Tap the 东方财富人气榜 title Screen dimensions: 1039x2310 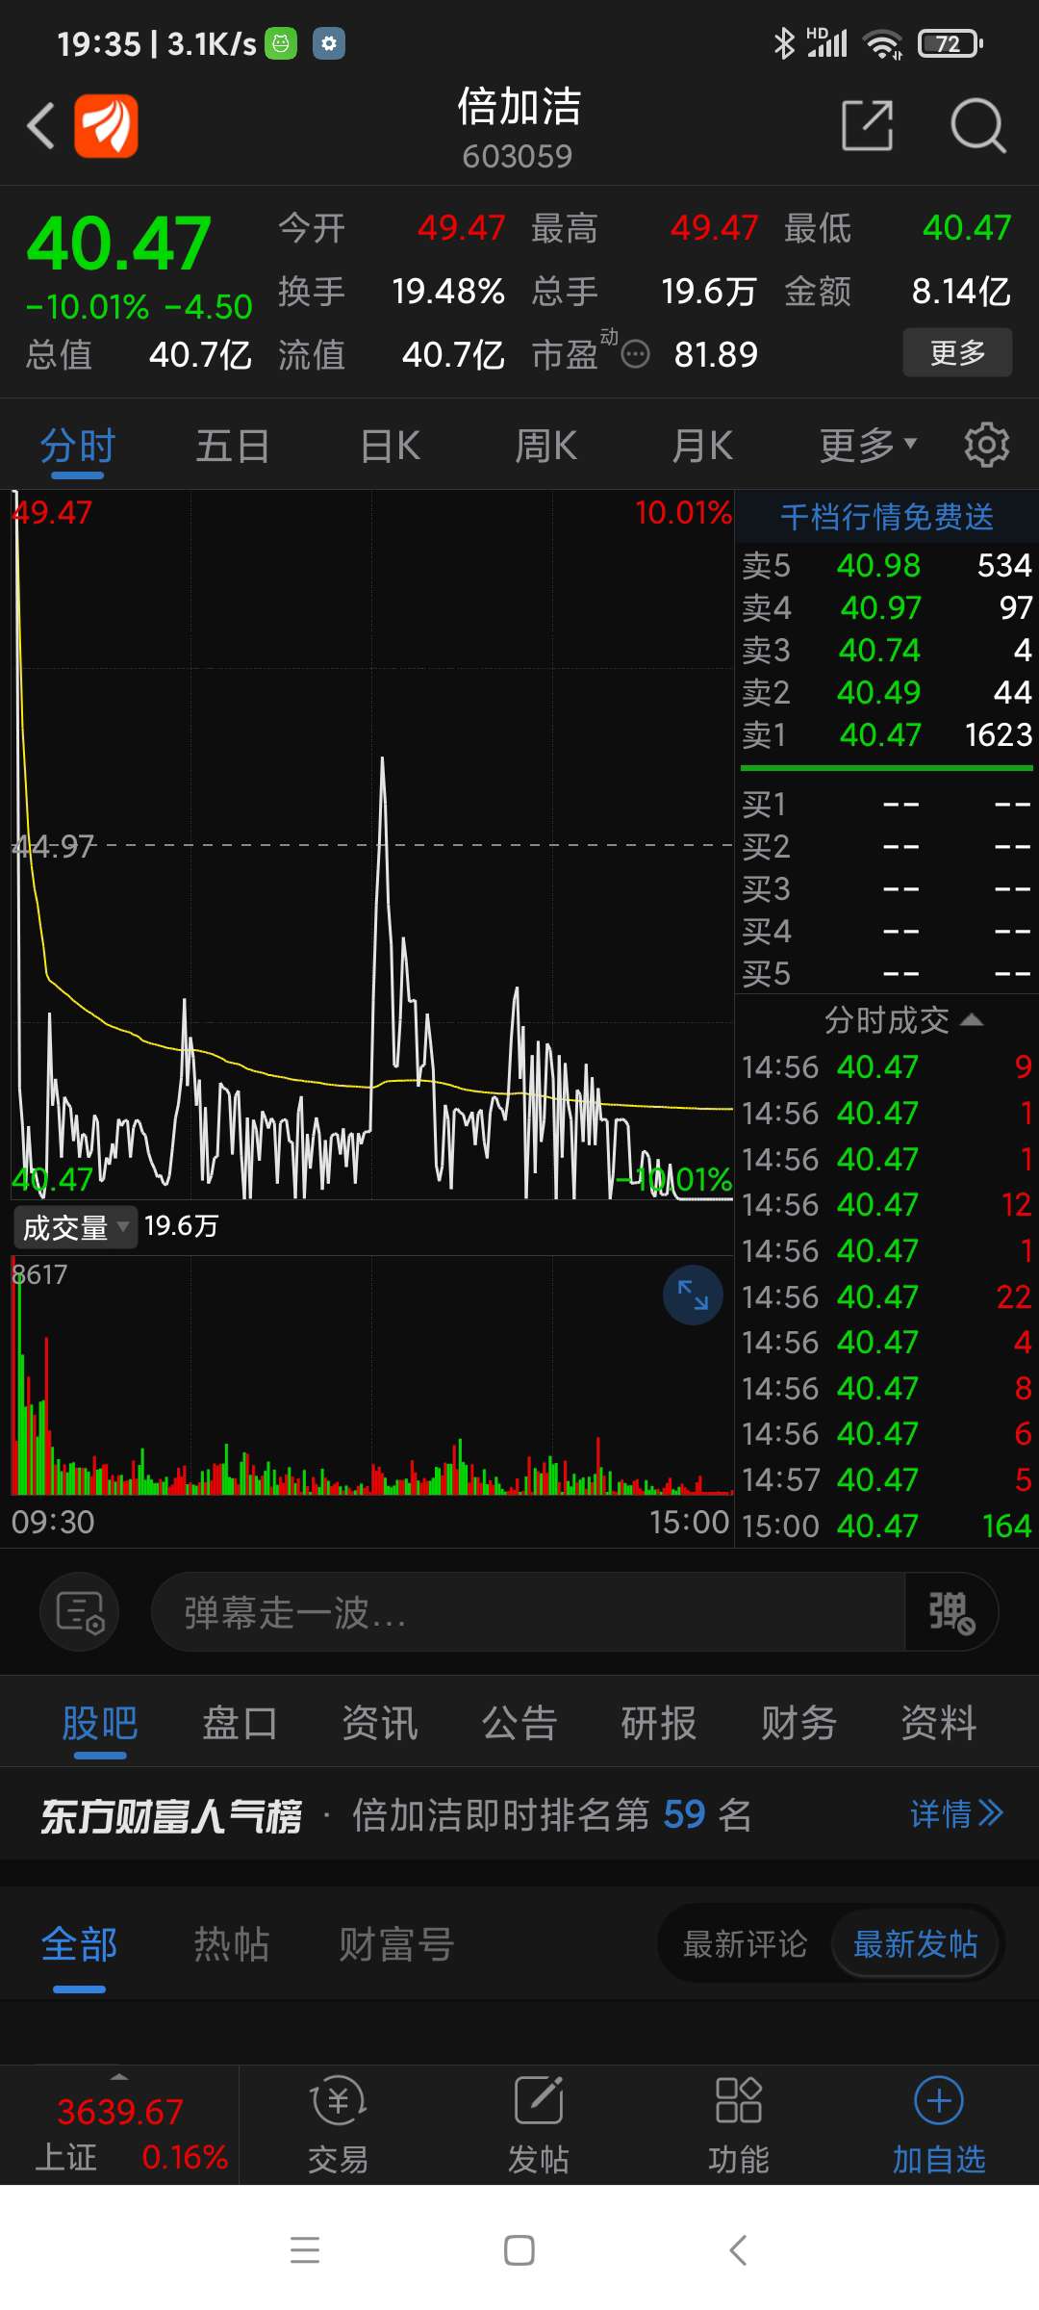[171, 1816]
